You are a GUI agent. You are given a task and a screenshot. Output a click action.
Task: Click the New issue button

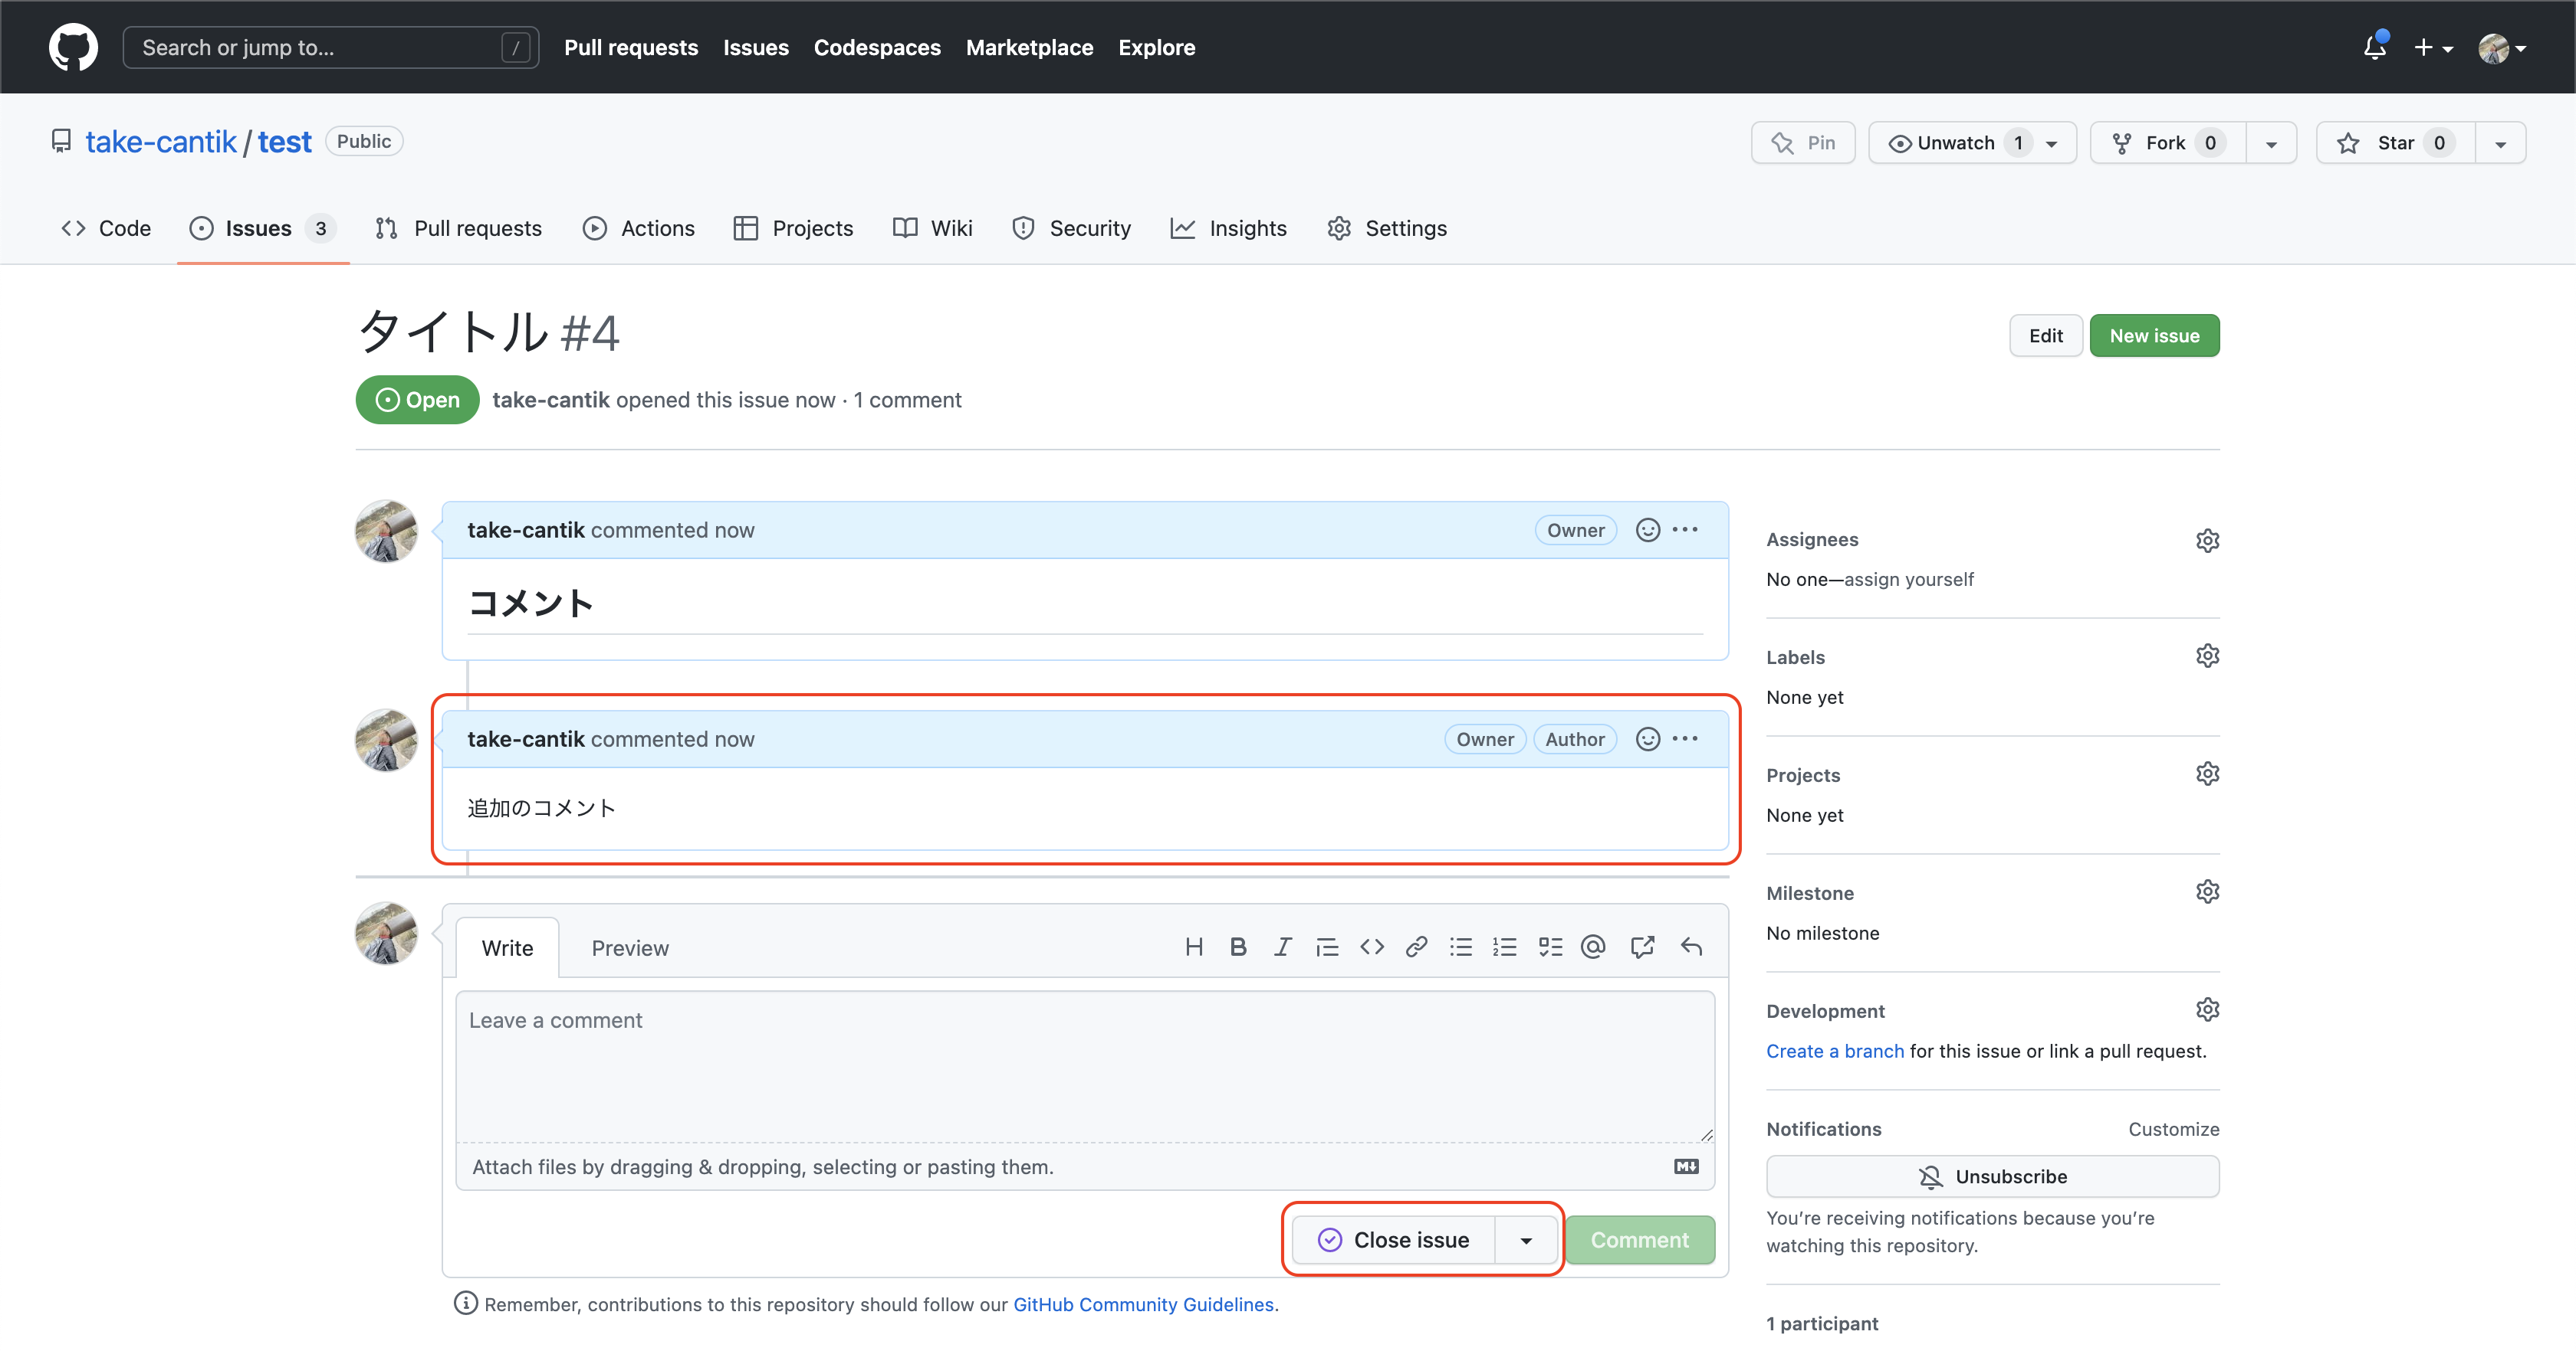2154,335
